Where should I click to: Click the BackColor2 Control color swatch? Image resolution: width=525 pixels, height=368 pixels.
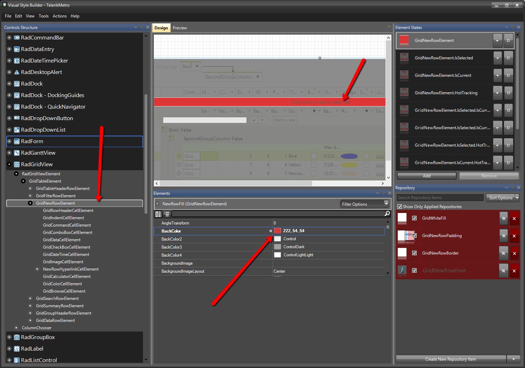[278, 239]
